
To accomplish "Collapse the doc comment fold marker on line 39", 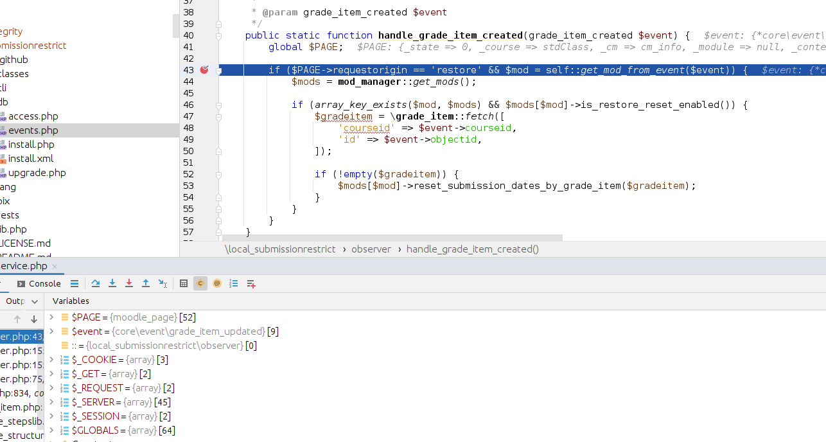I will 219,24.
